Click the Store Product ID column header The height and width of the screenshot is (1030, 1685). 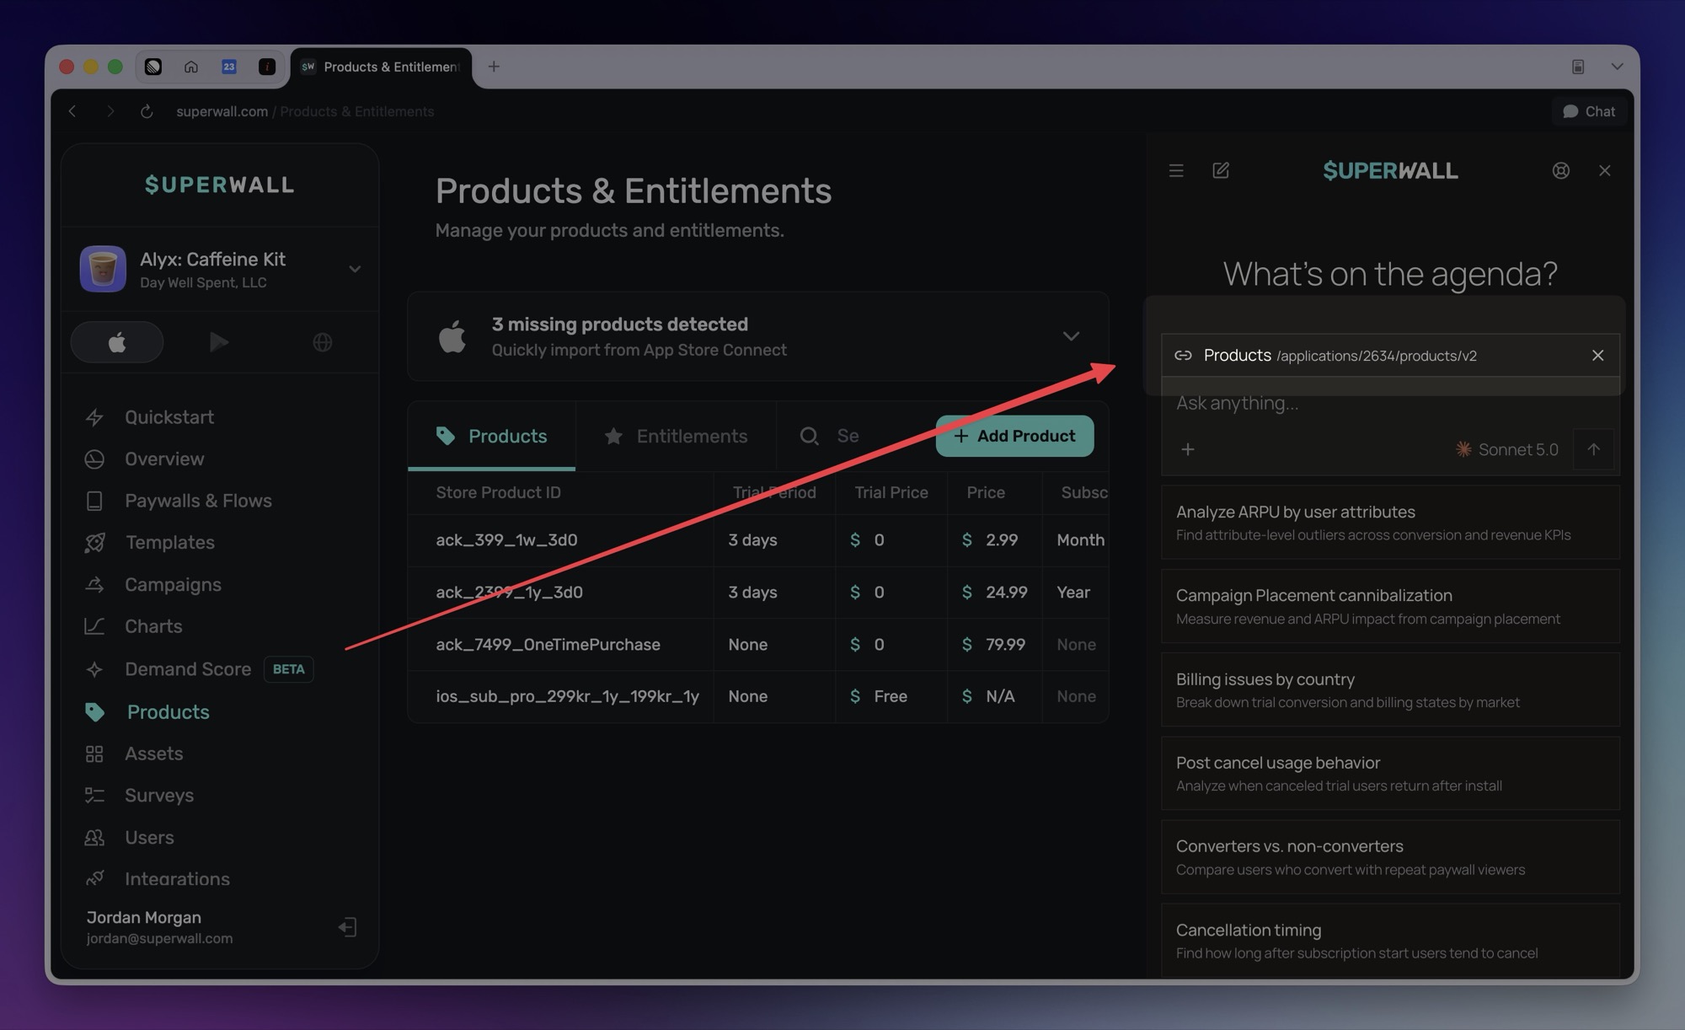[x=498, y=493]
